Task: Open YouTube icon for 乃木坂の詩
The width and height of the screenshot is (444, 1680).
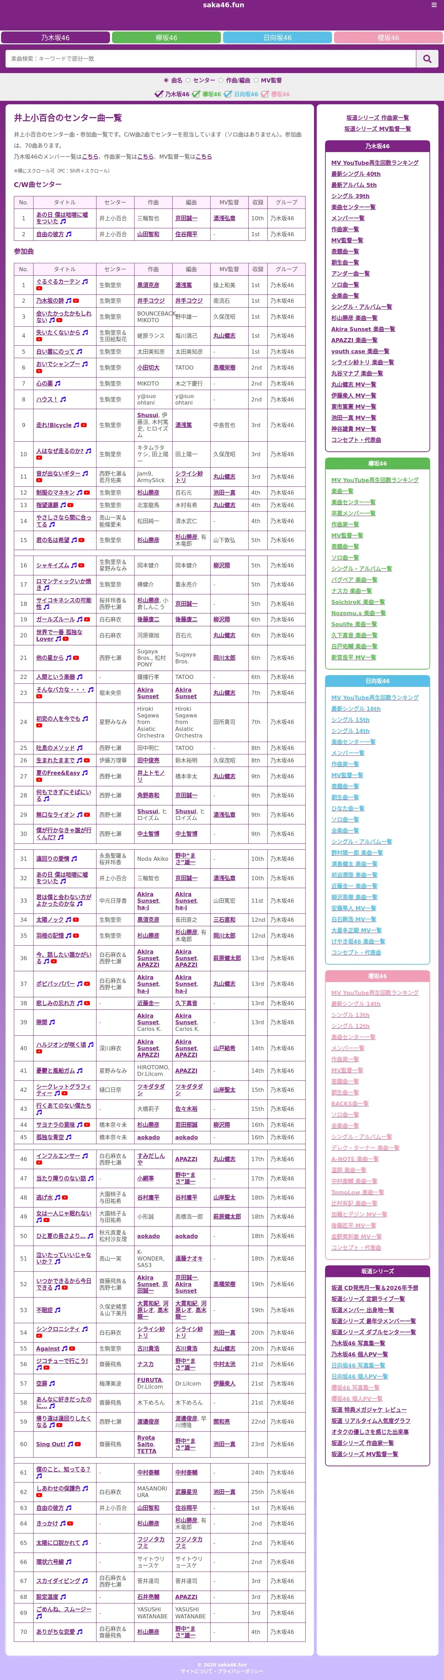Action: pos(76,301)
